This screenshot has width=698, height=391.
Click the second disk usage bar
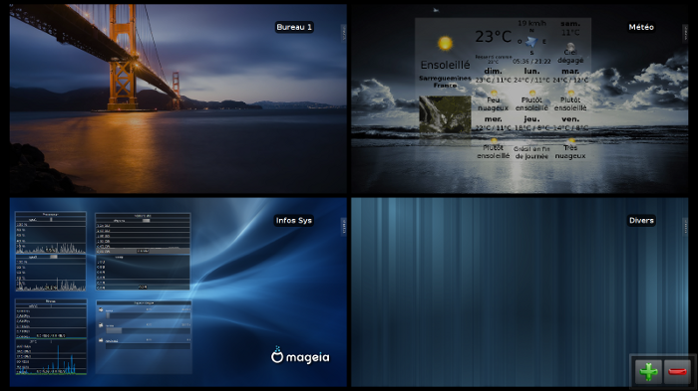pos(148,330)
